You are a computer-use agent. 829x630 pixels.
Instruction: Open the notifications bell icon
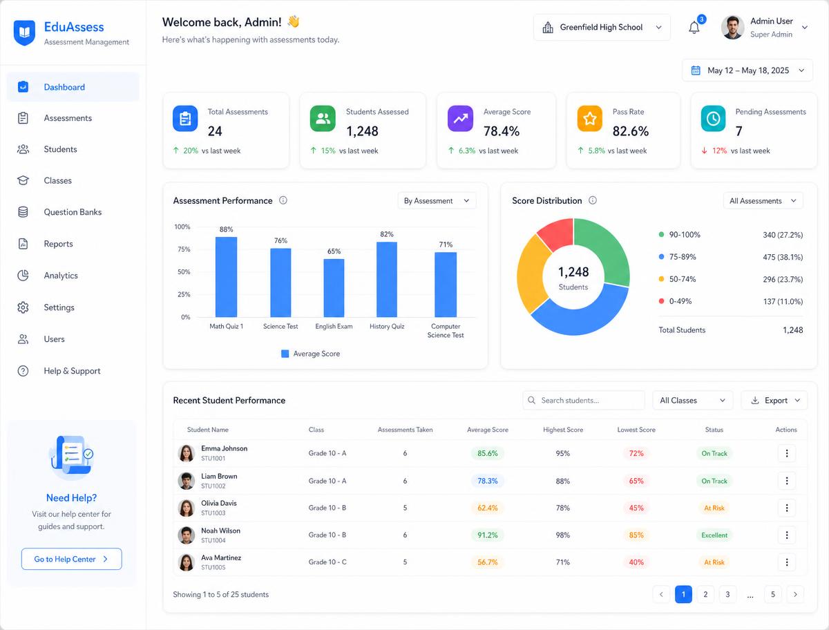click(x=694, y=28)
